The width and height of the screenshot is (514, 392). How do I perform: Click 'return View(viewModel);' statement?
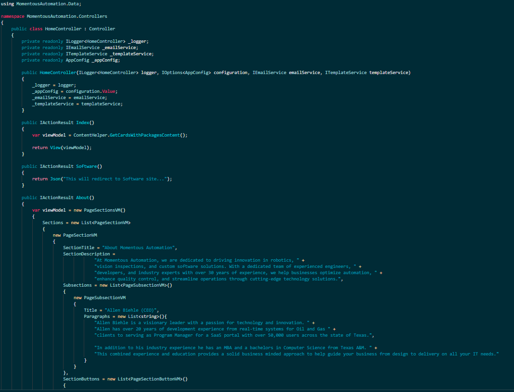pyautogui.click(x=62, y=147)
